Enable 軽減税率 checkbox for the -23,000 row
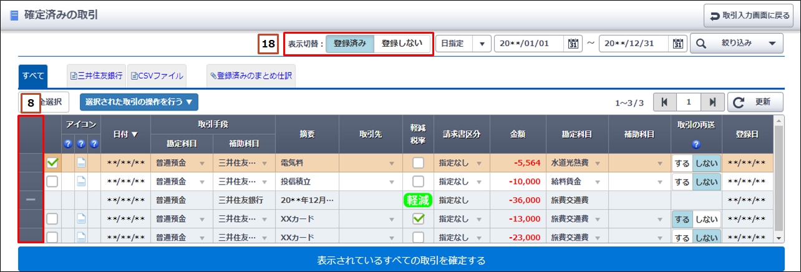Image resolution: width=801 pixels, height=272 pixels. point(418,237)
